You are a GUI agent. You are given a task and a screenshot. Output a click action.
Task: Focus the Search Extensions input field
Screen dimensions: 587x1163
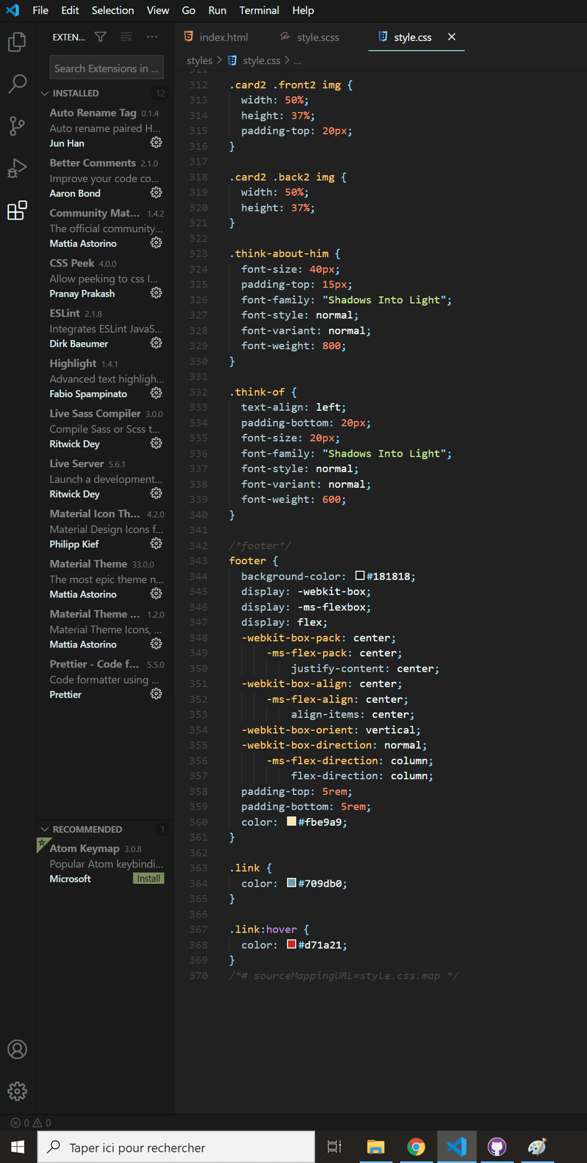coord(106,68)
